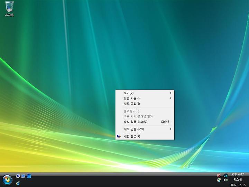Expand the 새로 만들기(W) submenu arrow

point(171,129)
